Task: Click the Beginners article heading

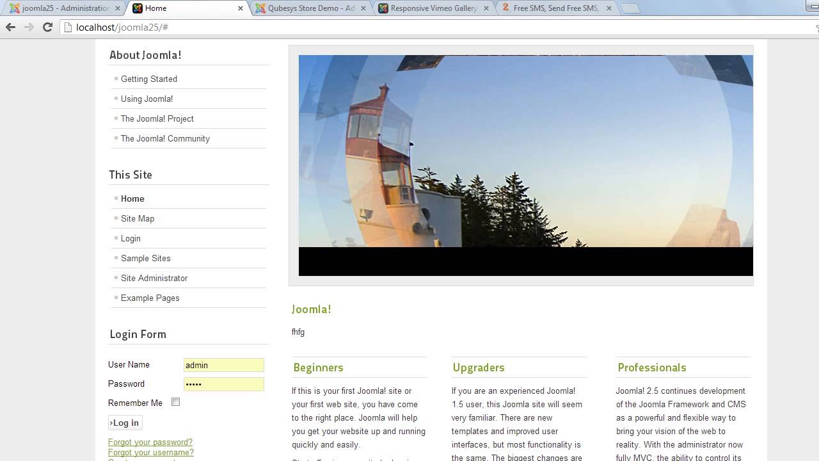Action: pyautogui.click(x=318, y=368)
